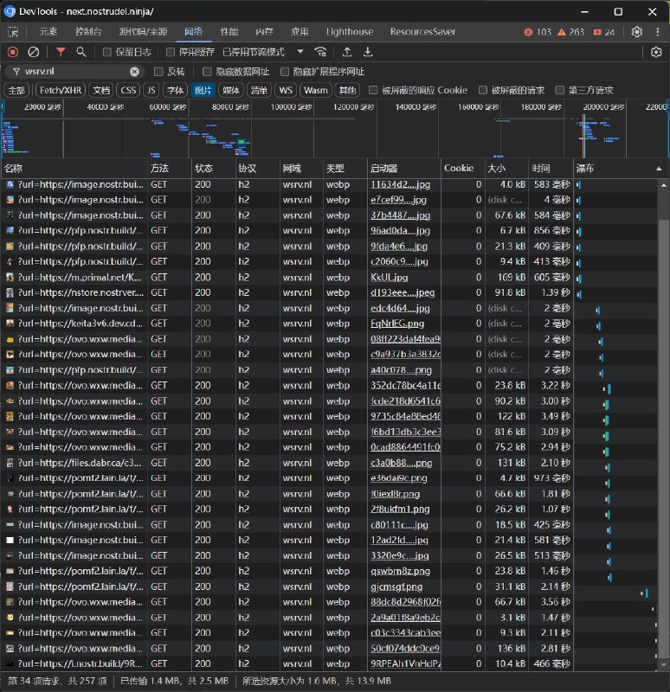Open network search magnifier
The image size is (670, 692).
81,52
